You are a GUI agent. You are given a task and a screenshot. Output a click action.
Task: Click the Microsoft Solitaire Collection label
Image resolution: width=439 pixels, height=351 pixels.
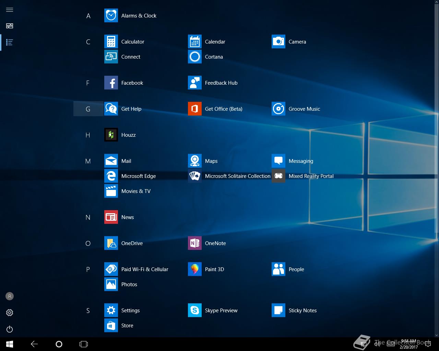pyautogui.click(x=238, y=176)
